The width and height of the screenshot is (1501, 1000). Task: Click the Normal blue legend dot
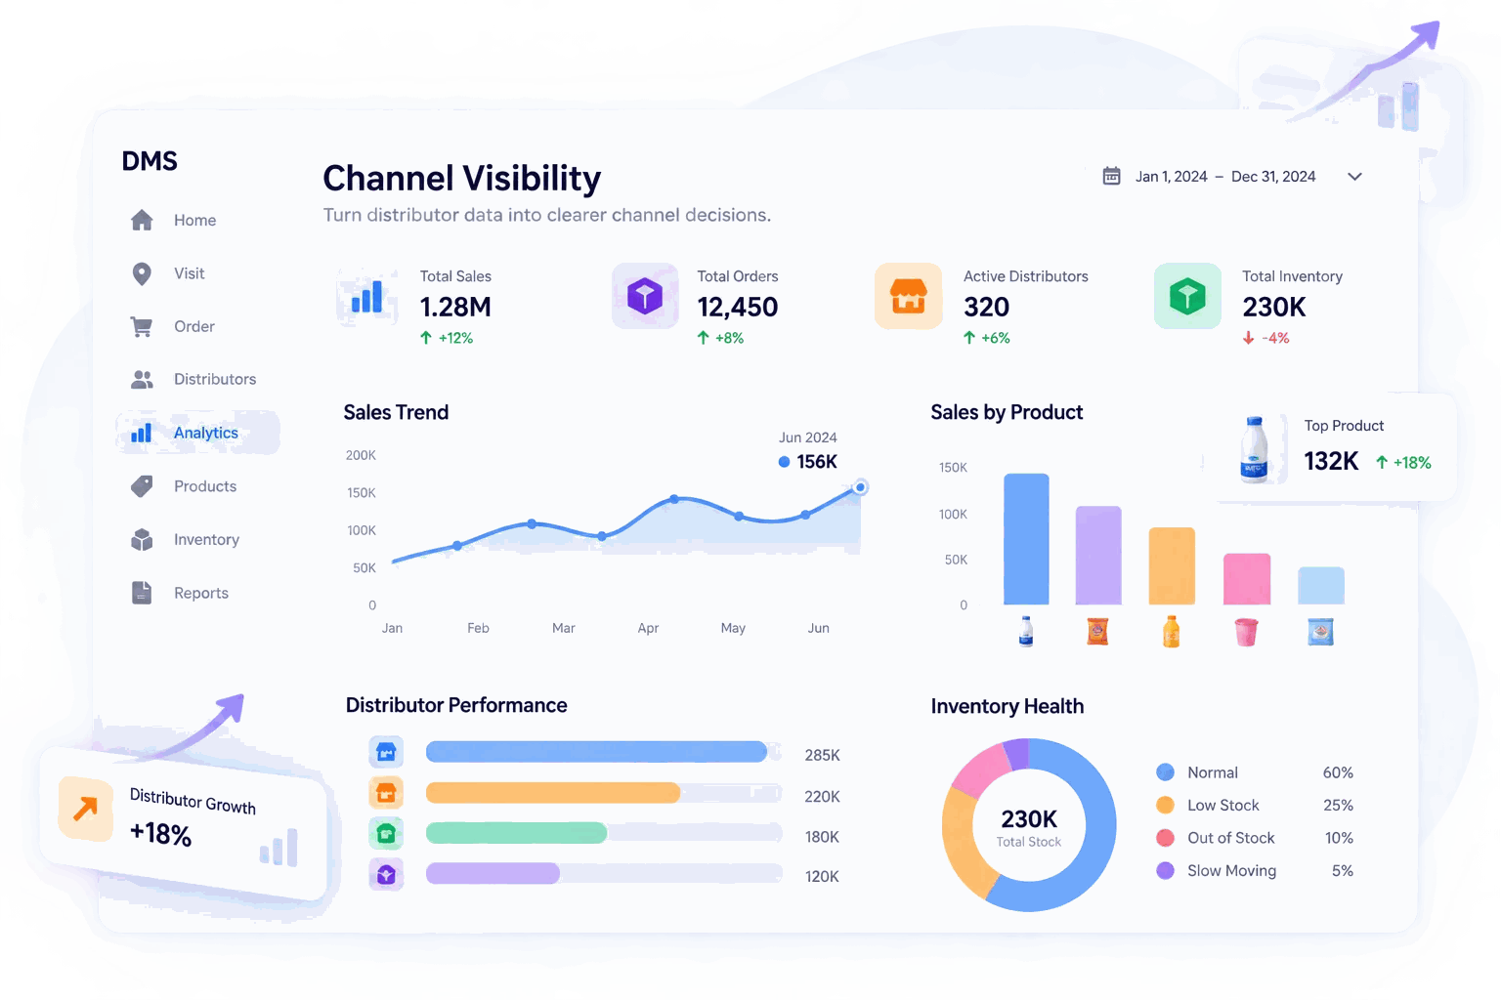[1165, 772]
